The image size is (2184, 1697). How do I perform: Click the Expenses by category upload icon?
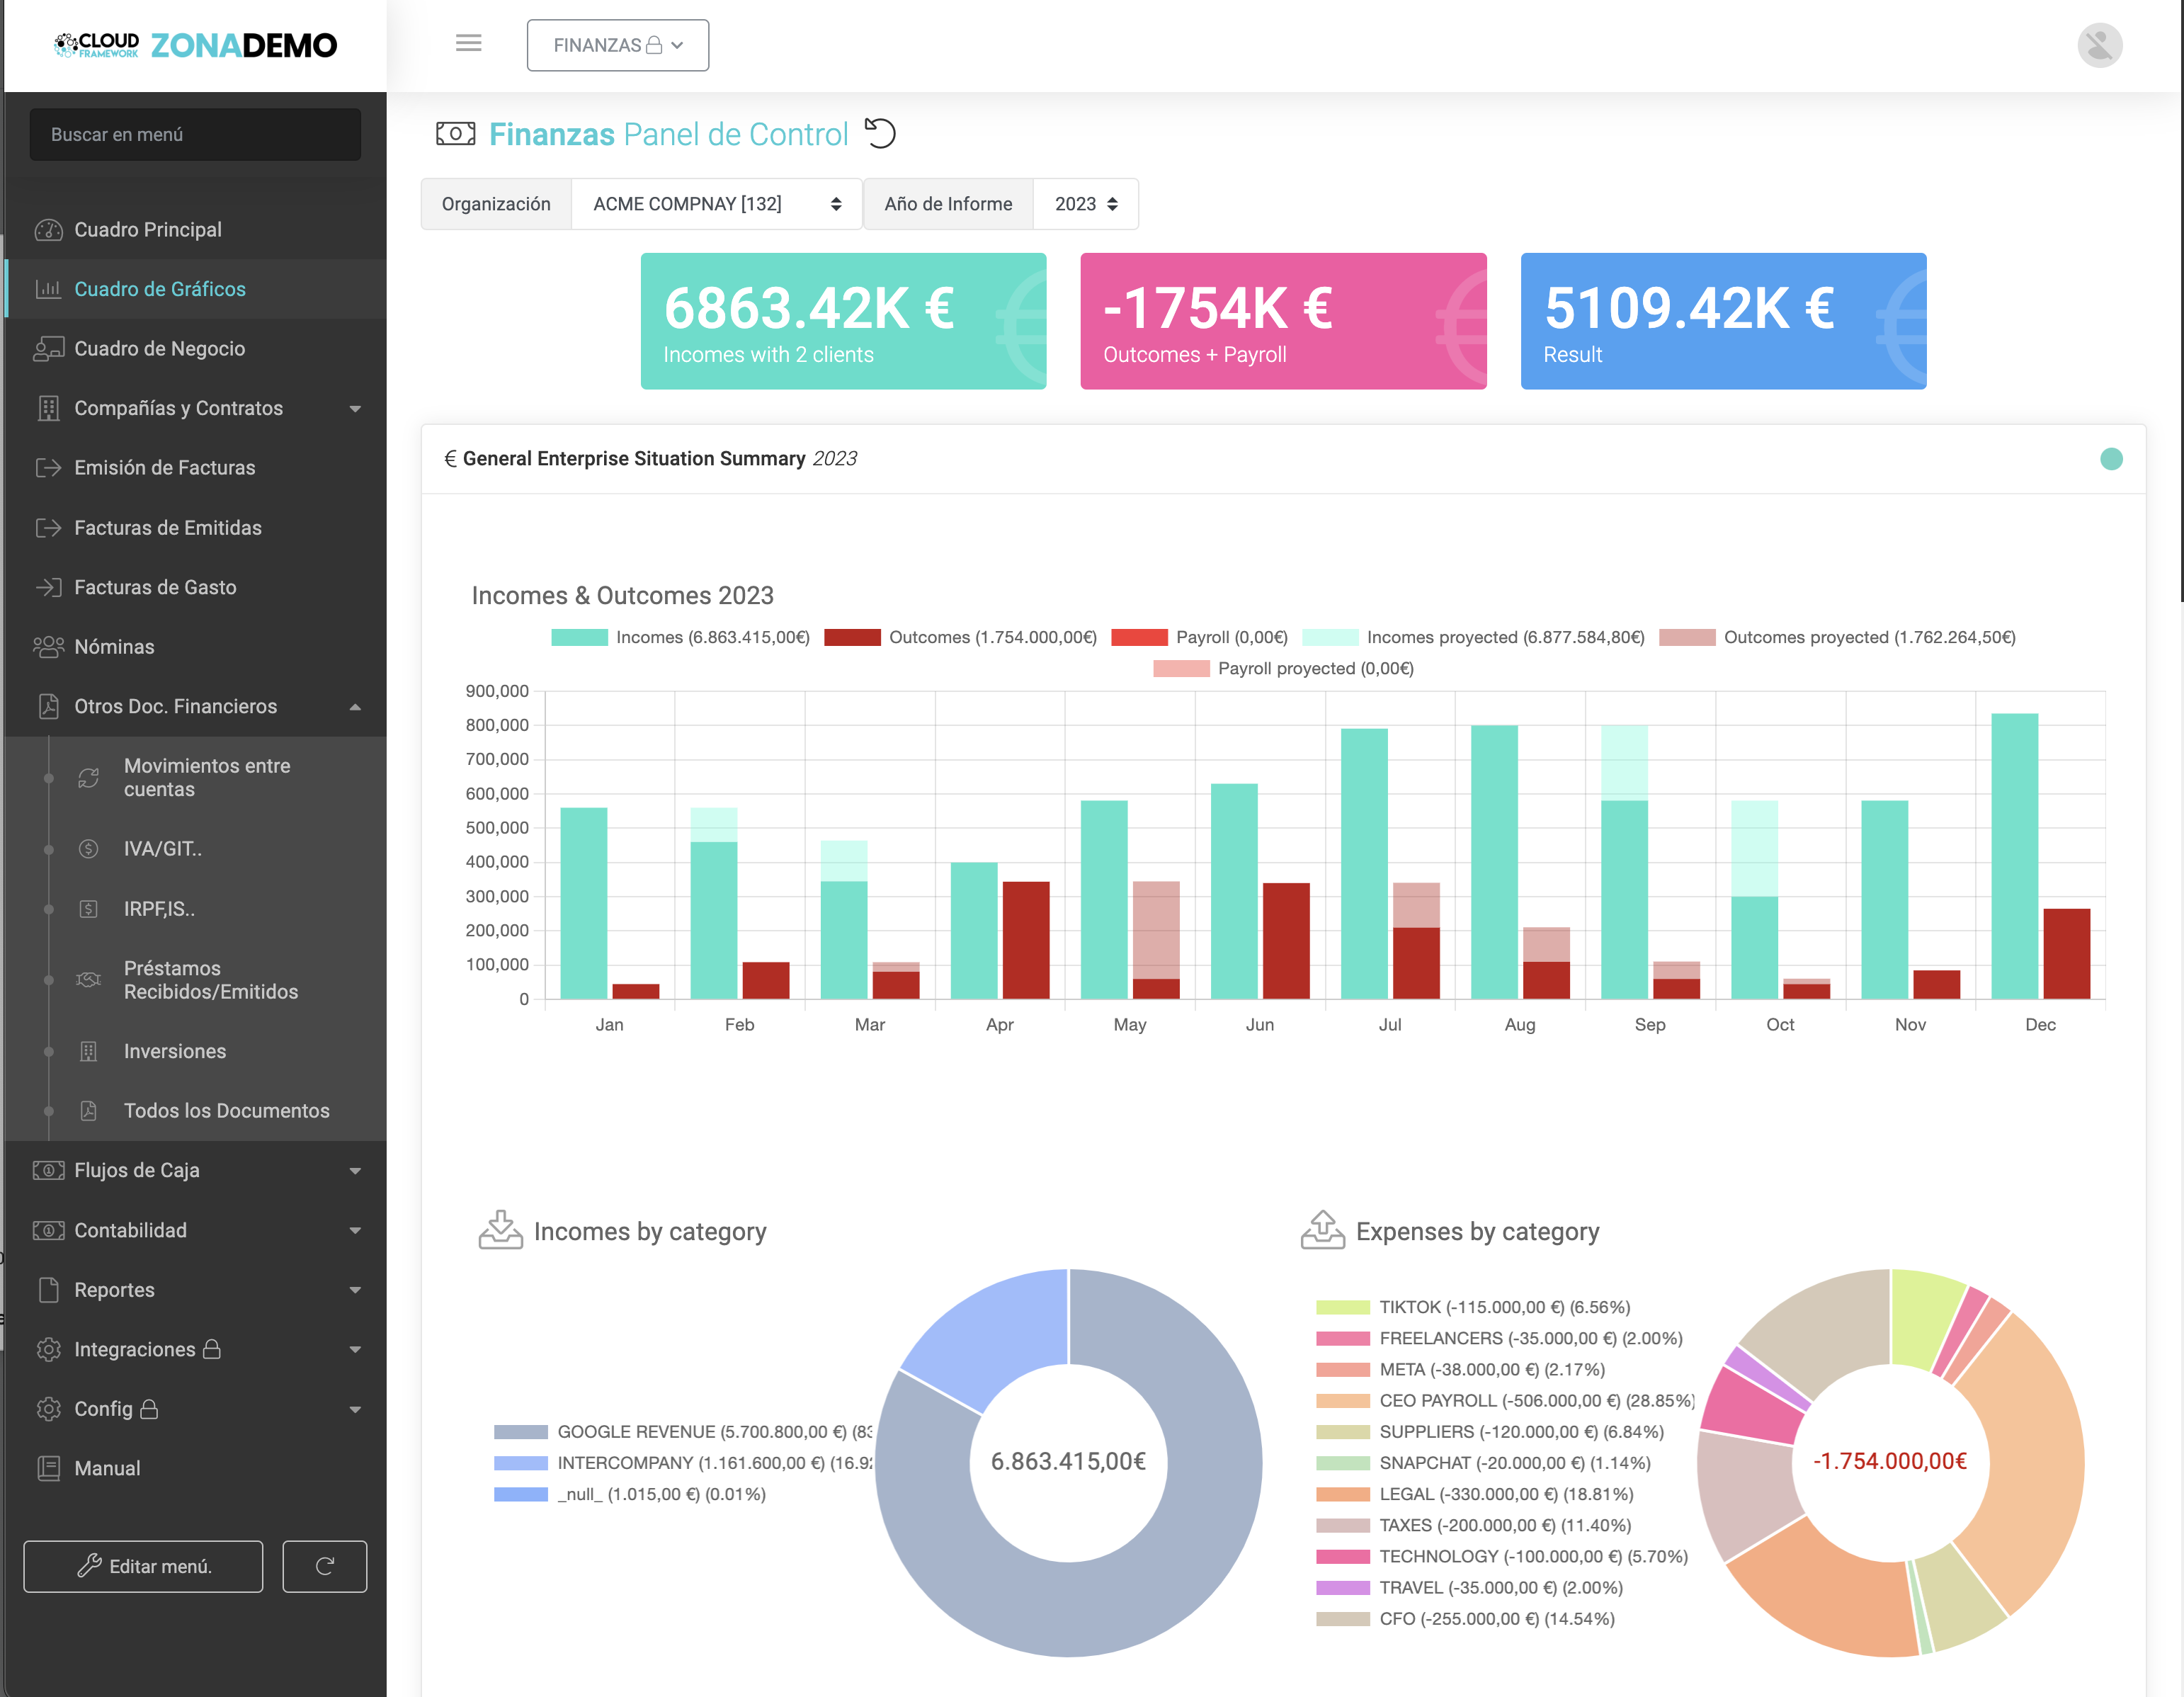pyautogui.click(x=1322, y=1230)
